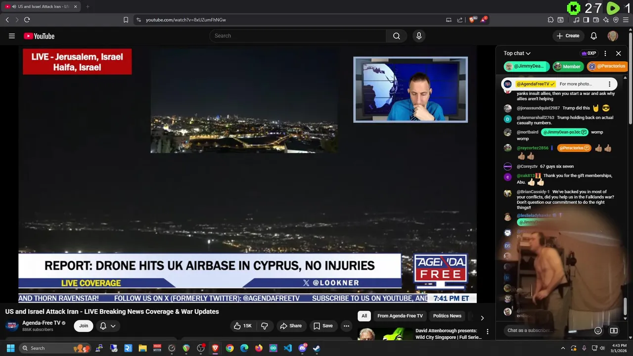Close the live chat panel

coord(618,53)
